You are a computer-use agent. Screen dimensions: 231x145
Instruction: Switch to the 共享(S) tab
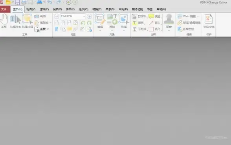[110, 9]
